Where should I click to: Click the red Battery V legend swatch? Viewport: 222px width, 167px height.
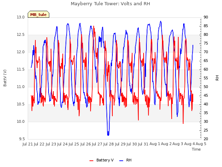(92, 161)
